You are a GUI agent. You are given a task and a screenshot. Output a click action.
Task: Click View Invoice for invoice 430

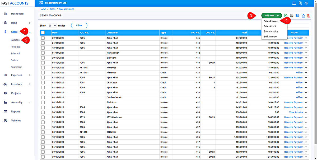point(296,112)
